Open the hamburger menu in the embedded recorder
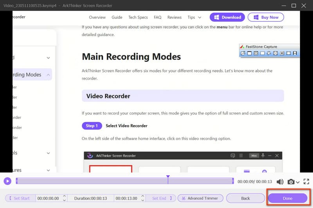Viewport: 313px width, 208px height. pos(241,156)
